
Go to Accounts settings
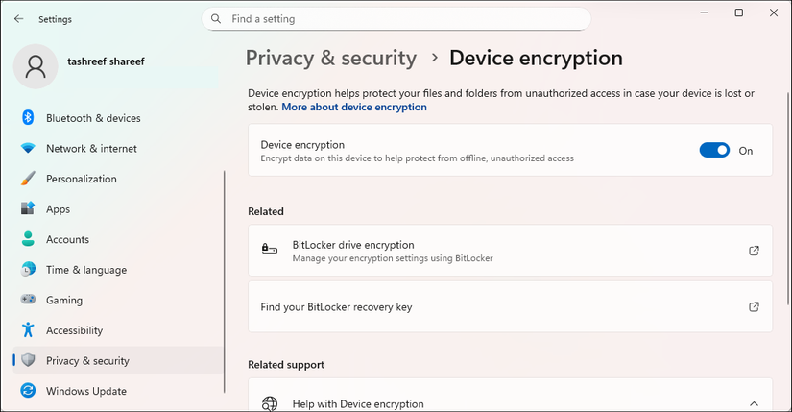click(67, 239)
